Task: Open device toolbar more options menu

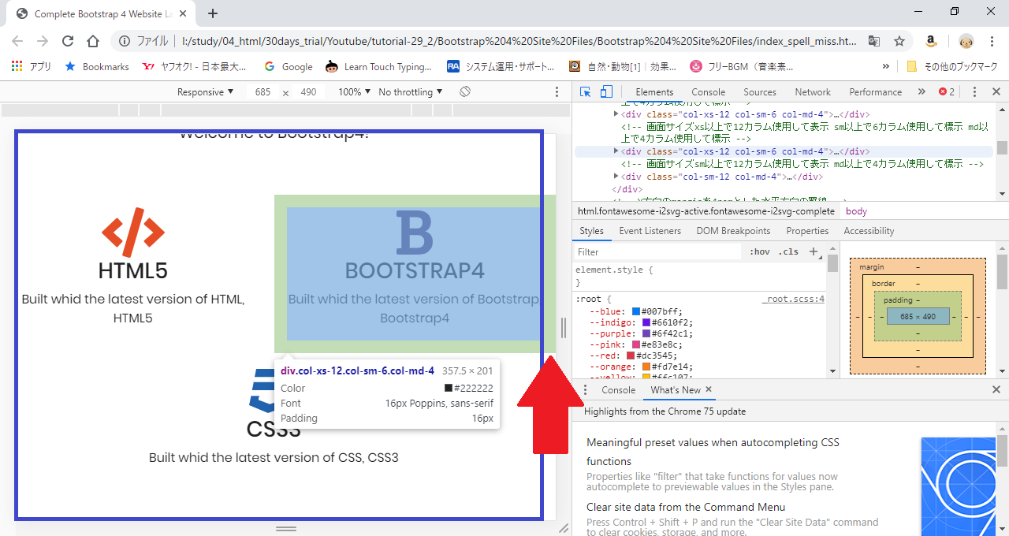Action: (x=557, y=92)
